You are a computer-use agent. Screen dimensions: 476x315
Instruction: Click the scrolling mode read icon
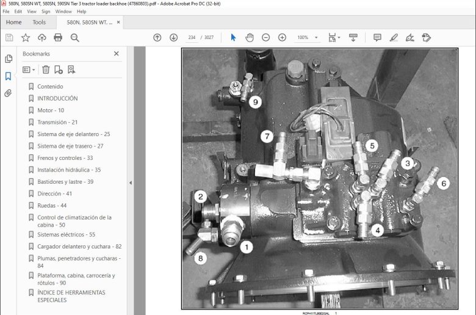click(353, 38)
